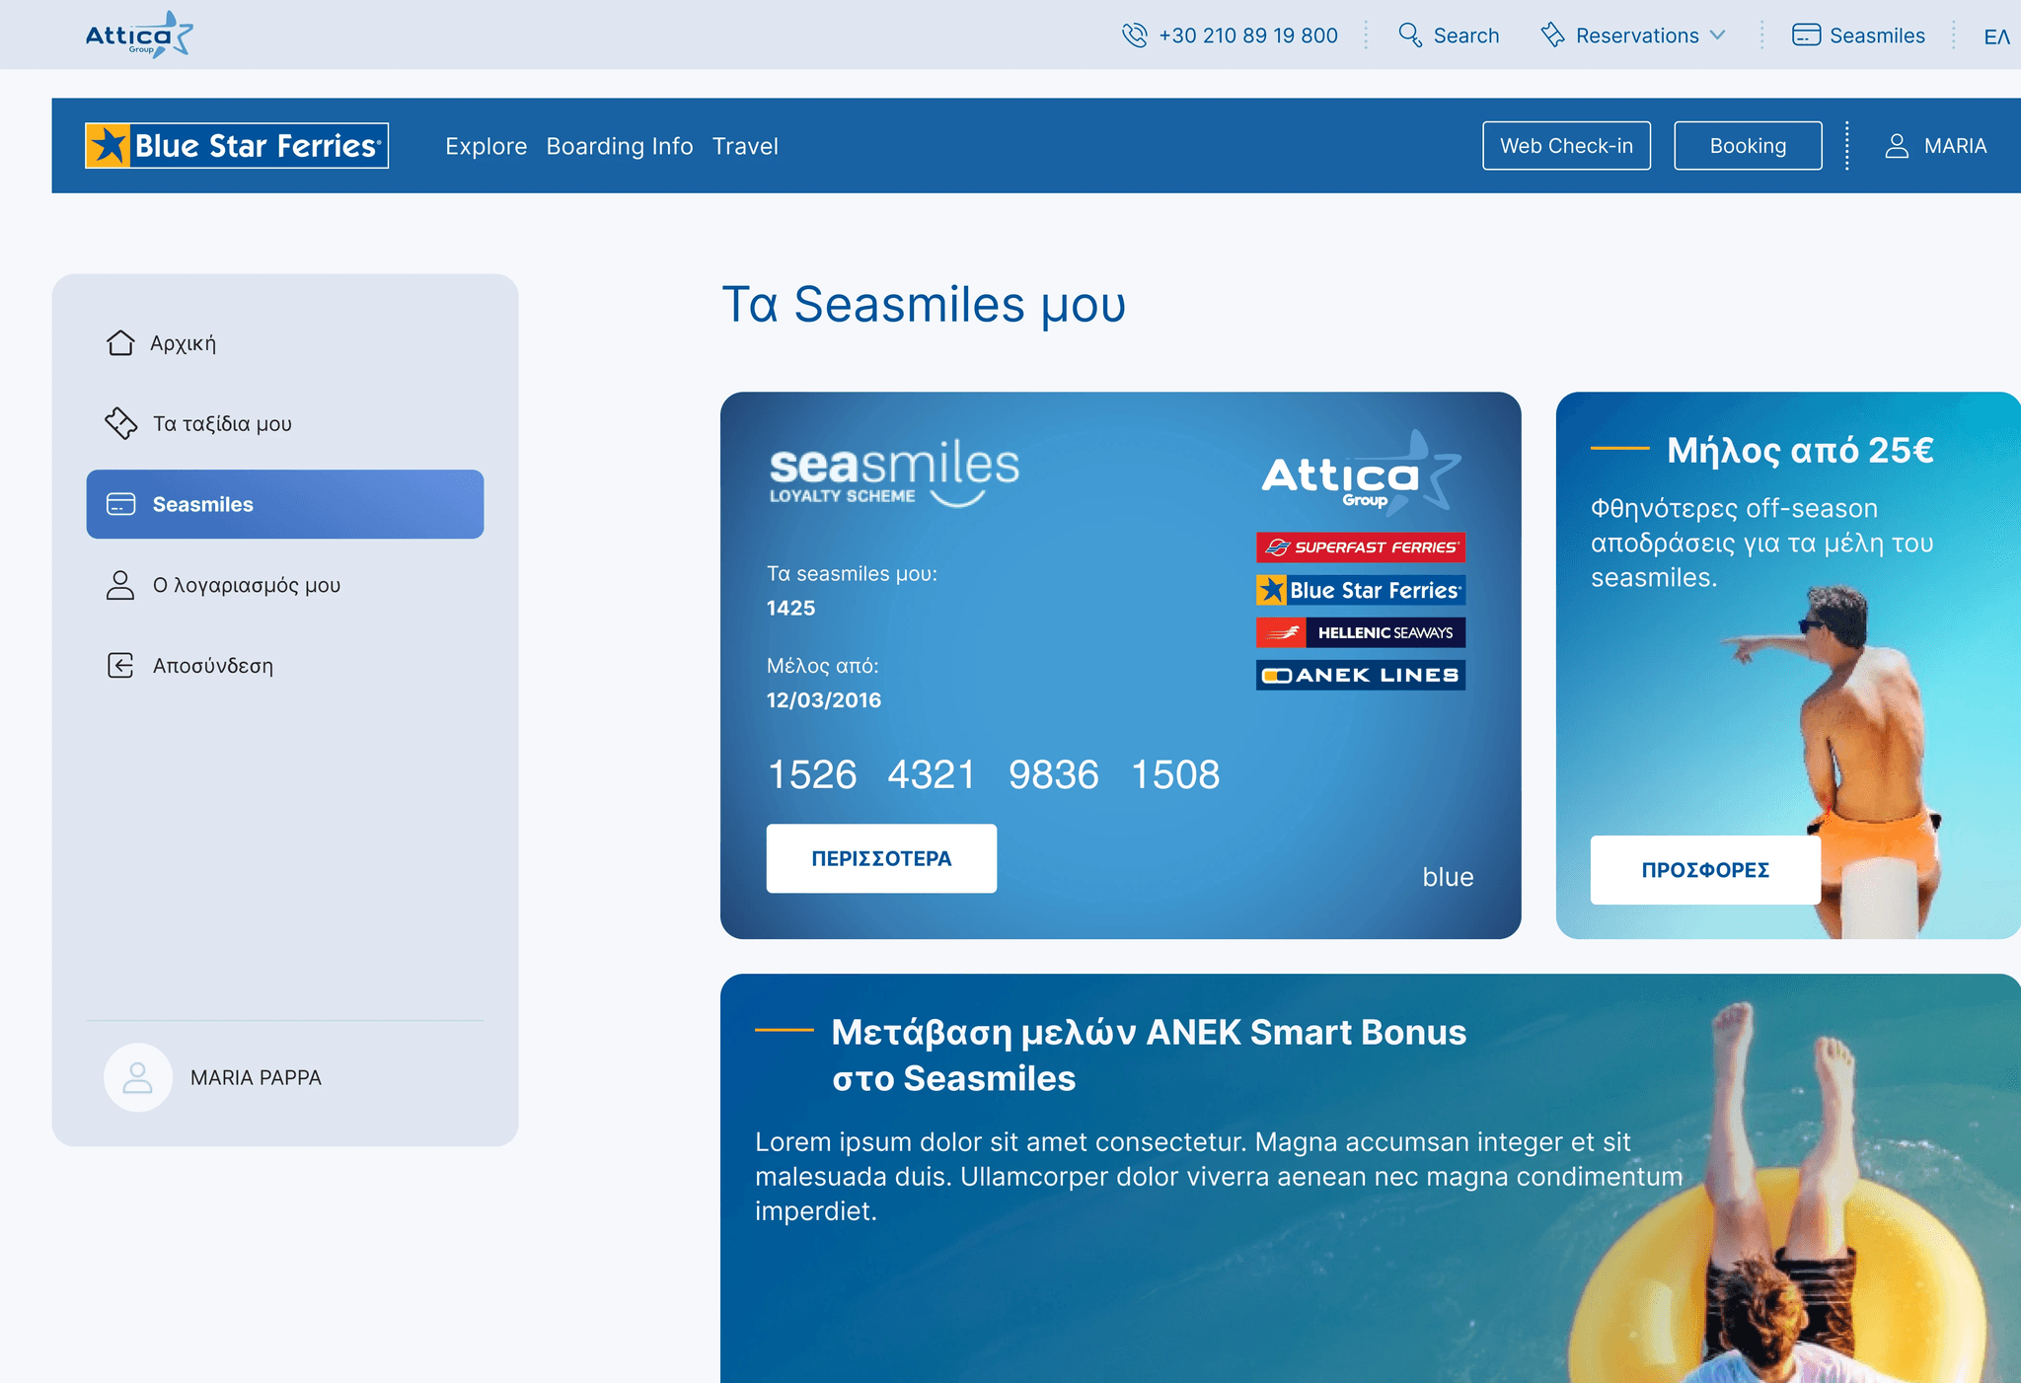This screenshot has width=2021, height=1383.
Task: Open the Explore menu item
Action: click(x=486, y=145)
